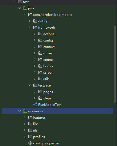Viewport: 117px width, 146px height.
Task: Click the config.properties gear icon
Action: pyautogui.click(x=30, y=143)
